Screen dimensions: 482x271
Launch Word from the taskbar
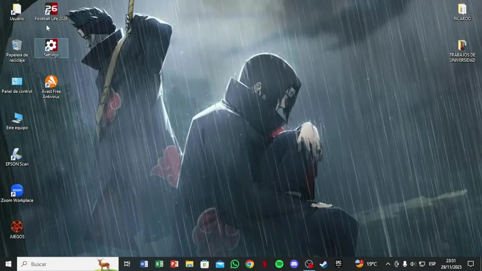click(x=144, y=264)
